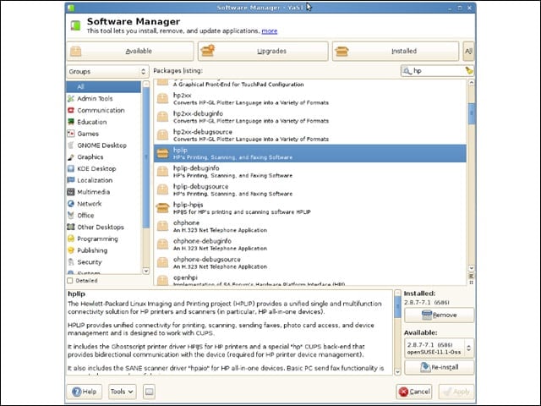Screen dimensions: 541x406
Task: Select the ohphone-debugsource package row
Action: (310, 263)
